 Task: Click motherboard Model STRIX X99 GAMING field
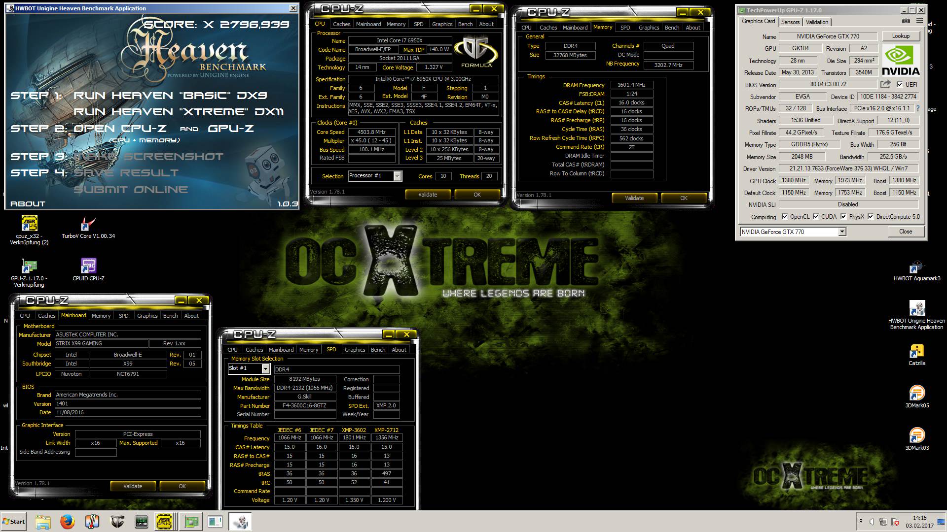101,343
